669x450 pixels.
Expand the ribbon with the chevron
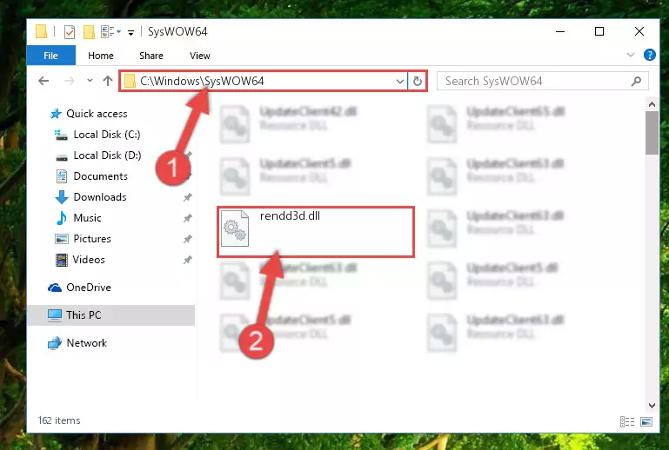click(x=631, y=55)
